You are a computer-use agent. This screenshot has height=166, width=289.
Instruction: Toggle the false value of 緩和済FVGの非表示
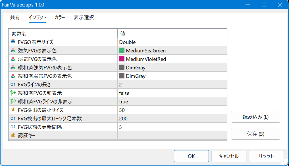coord(172,93)
